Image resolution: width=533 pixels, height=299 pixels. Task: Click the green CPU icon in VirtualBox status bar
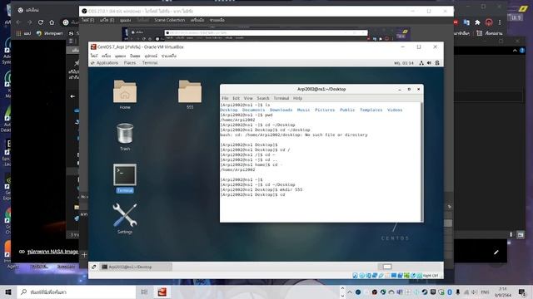point(406,276)
